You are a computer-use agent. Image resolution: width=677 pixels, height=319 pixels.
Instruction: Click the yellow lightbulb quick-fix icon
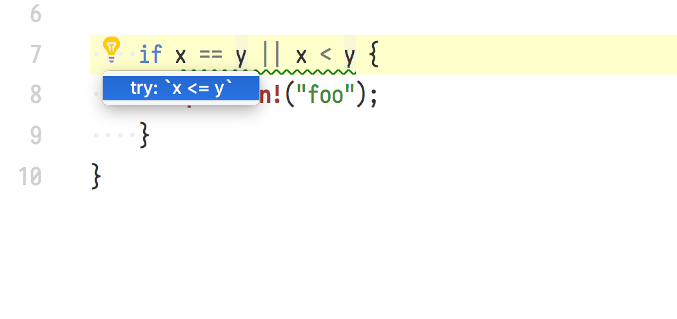coord(112,50)
